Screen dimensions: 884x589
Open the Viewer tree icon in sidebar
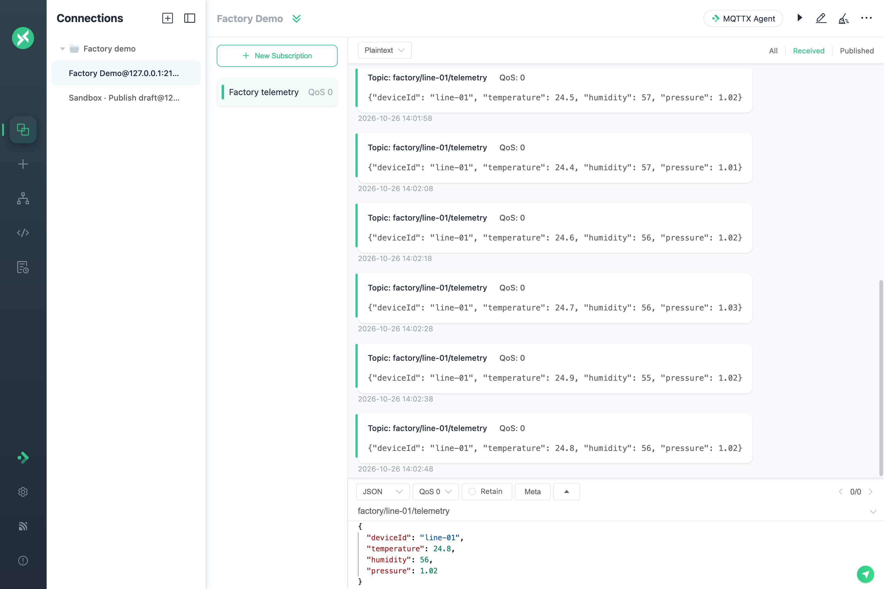(x=23, y=198)
